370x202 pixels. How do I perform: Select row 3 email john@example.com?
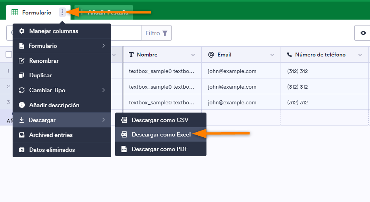tap(241, 102)
